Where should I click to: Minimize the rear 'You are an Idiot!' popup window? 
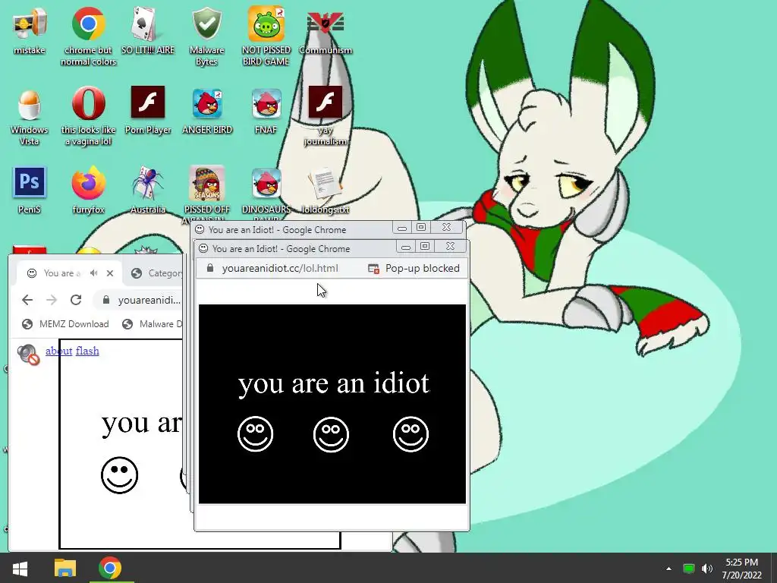[402, 228]
